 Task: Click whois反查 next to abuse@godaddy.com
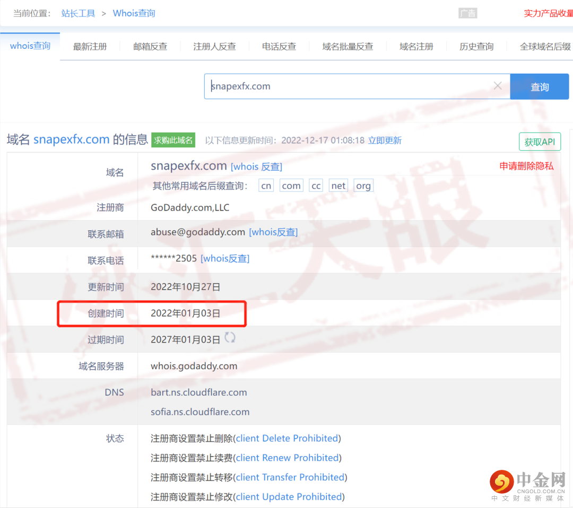pyautogui.click(x=273, y=232)
